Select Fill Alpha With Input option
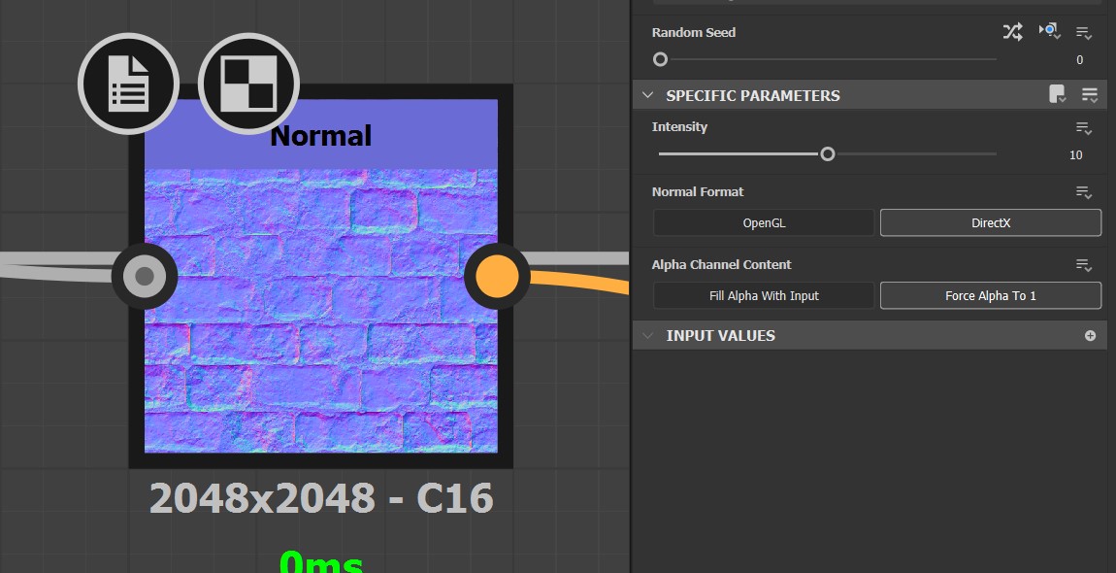This screenshot has width=1116, height=573. pyautogui.click(x=764, y=295)
